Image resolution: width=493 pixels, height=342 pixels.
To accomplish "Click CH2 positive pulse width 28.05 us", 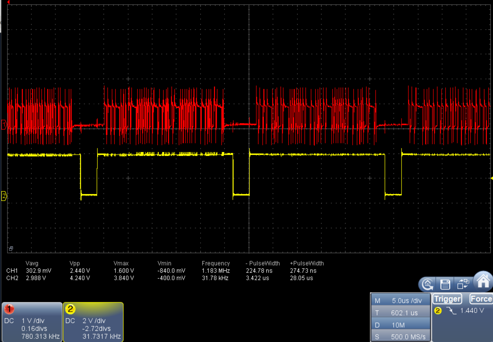I will tap(301, 278).
